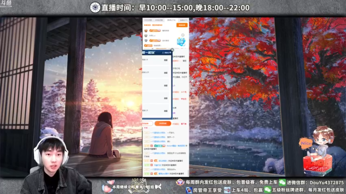Click the clock icon beside 直播时间

[95, 7]
